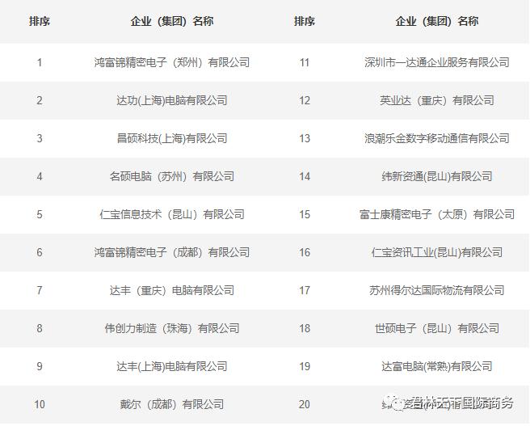Select 仁宝信息技术(昆山)有限公司 row text
The width and height of the screenshot is (530, 426).
pyautogui.click(x=172, y=214)
